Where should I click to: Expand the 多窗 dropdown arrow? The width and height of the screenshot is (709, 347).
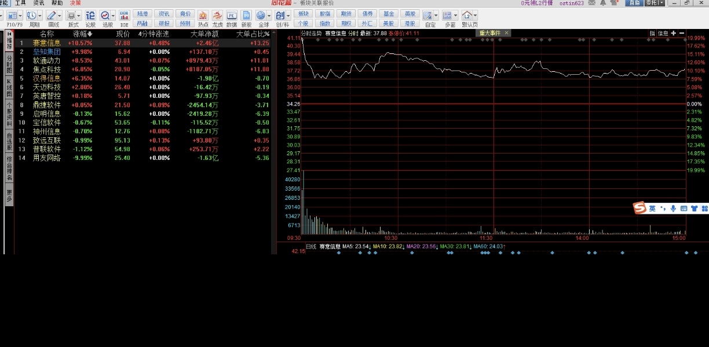pyautogui.click(x=455, y=15)
